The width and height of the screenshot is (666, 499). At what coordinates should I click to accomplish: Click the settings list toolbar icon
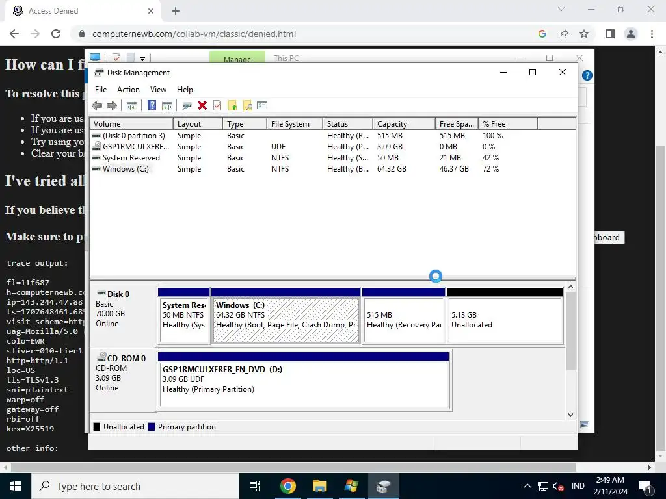[x=262, y=105]
